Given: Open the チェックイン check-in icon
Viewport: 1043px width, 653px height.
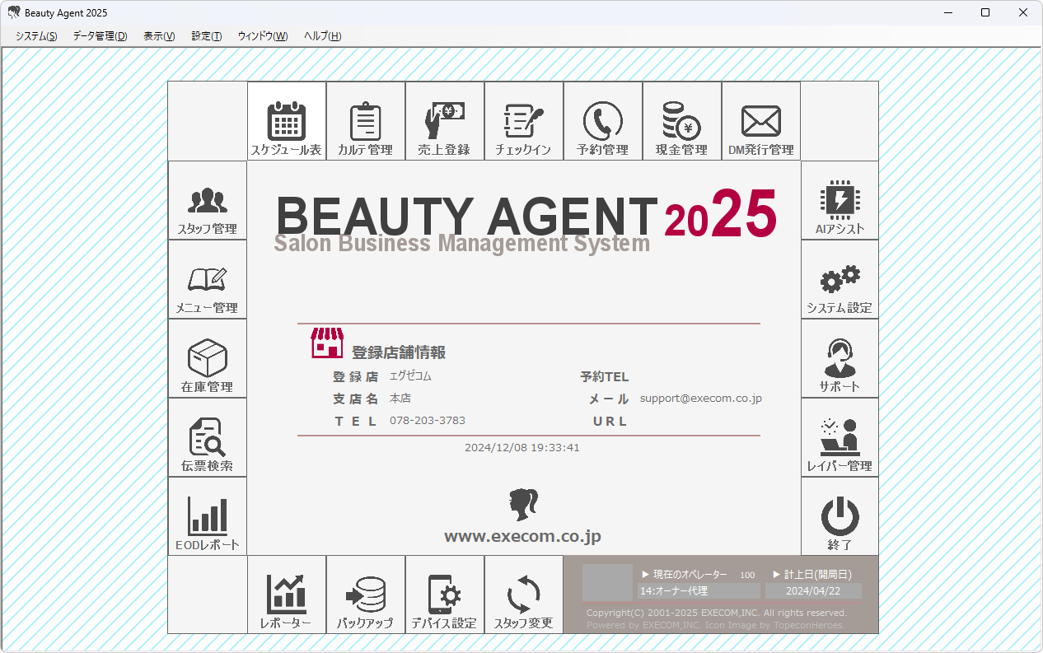Looking at the screenshot, I should point(524,122).
